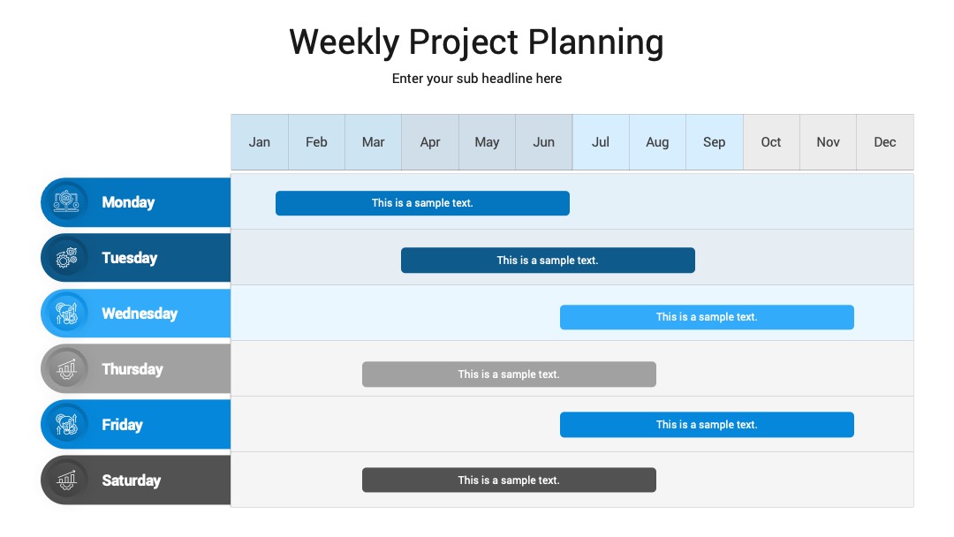Select the Thursday chart icon
The height and width of the screenshot is (537, 954).
click(66, 369)
